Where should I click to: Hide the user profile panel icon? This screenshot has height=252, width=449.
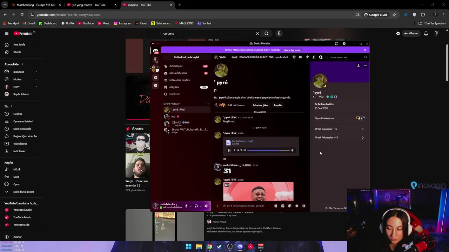click(x=321, y=57)
